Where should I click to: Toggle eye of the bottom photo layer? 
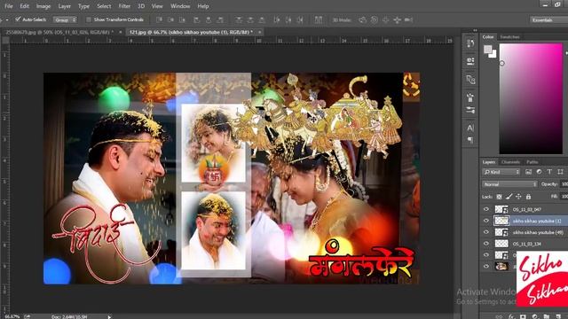486,267
